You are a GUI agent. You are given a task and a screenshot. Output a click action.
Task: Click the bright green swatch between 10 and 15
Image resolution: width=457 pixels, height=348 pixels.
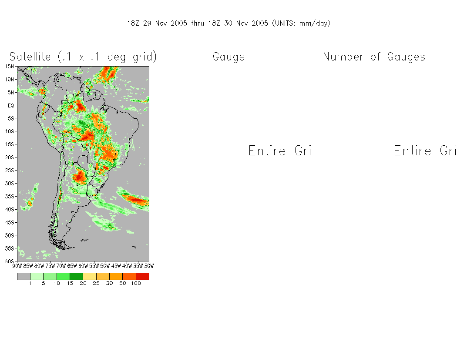[63, 276]
